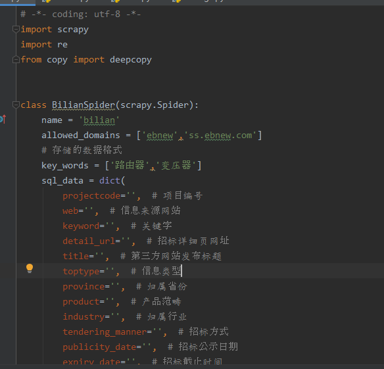The width and height of the screenshot is (384, 369).
Task: Click the comment 归属省份
Action: coord(162,287)
